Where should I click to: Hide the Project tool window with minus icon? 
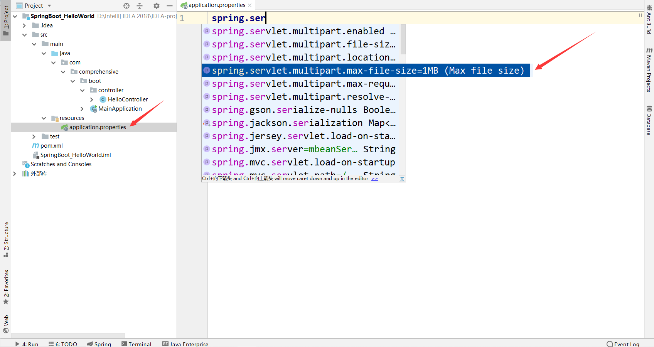(x=169, y=6)
